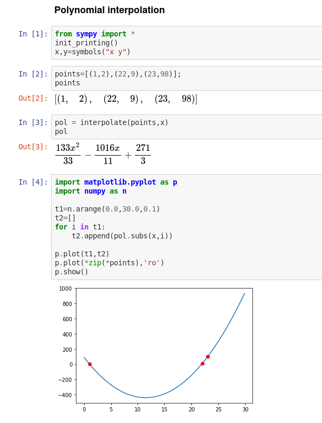Click the "Polynomial interpolation" heading
This screenshot has height=423, width=322.
point(109,10)
